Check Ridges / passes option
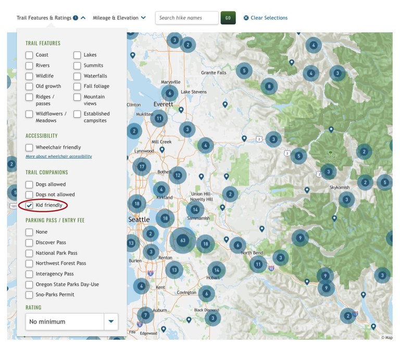Viewport: 400px width, 346px height. click(29, 97)
